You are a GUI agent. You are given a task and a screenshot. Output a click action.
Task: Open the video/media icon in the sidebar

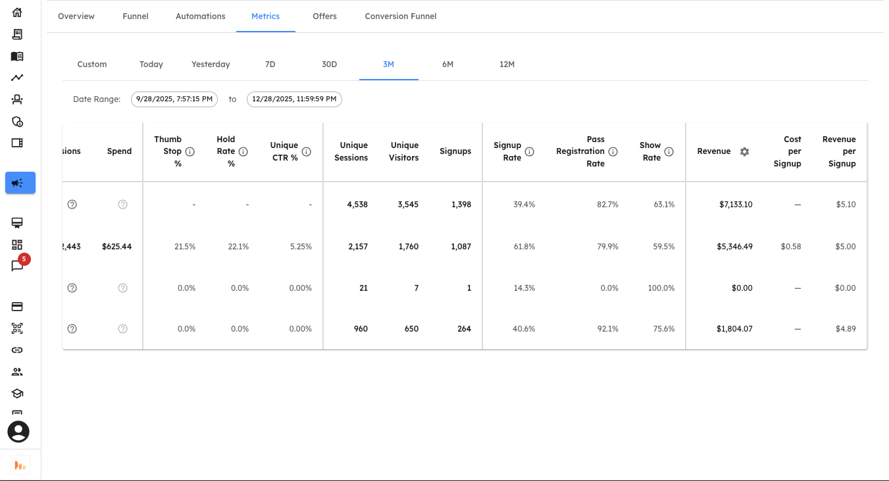(x=18, y=143)
